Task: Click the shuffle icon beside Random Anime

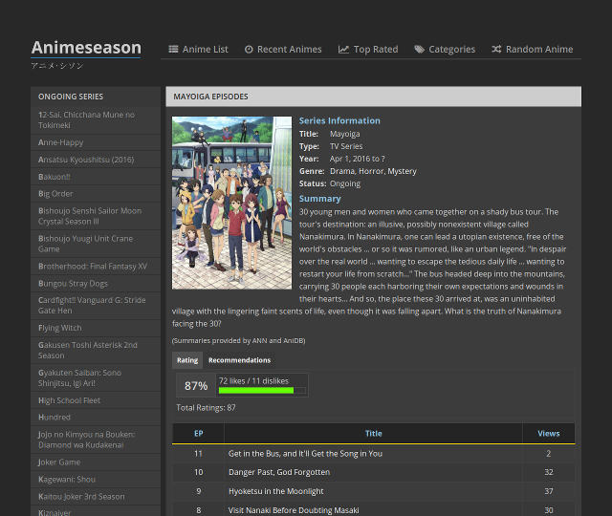Action: (x=496, y=49)
